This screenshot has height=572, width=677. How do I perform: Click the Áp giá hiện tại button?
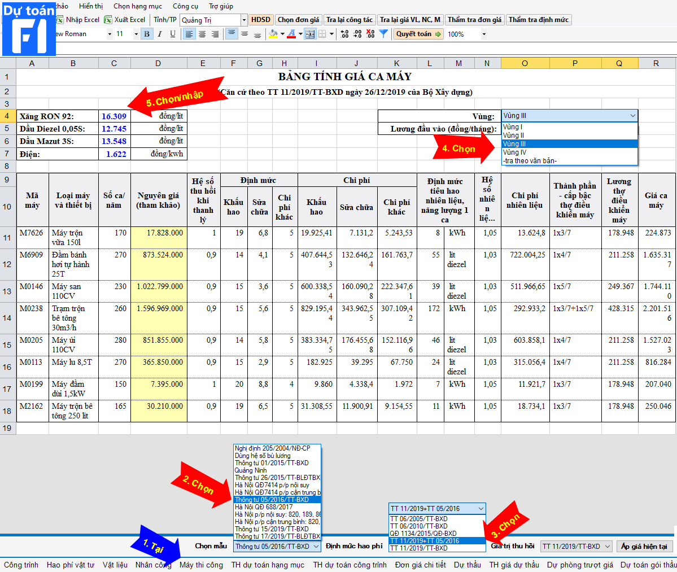644,546
